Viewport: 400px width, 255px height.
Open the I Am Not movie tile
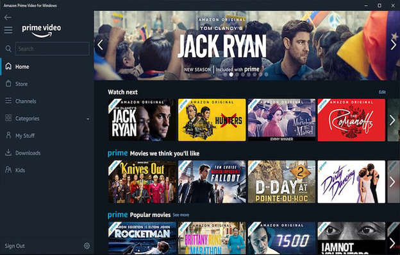pos(351,238)
